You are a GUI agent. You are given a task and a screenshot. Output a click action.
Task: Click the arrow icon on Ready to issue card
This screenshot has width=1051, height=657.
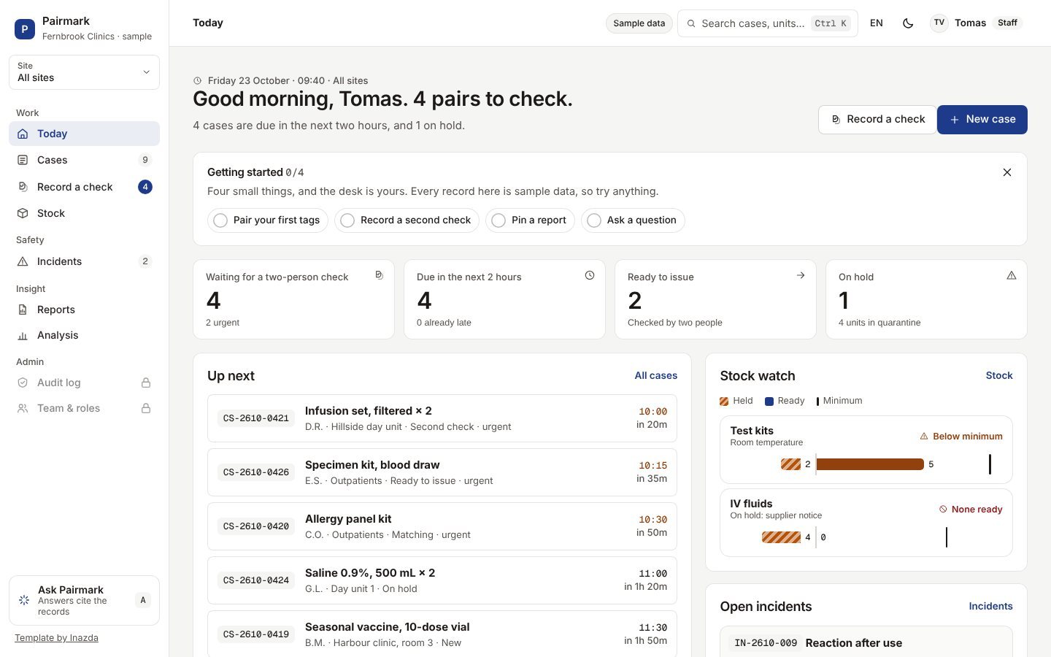(801, 275)
